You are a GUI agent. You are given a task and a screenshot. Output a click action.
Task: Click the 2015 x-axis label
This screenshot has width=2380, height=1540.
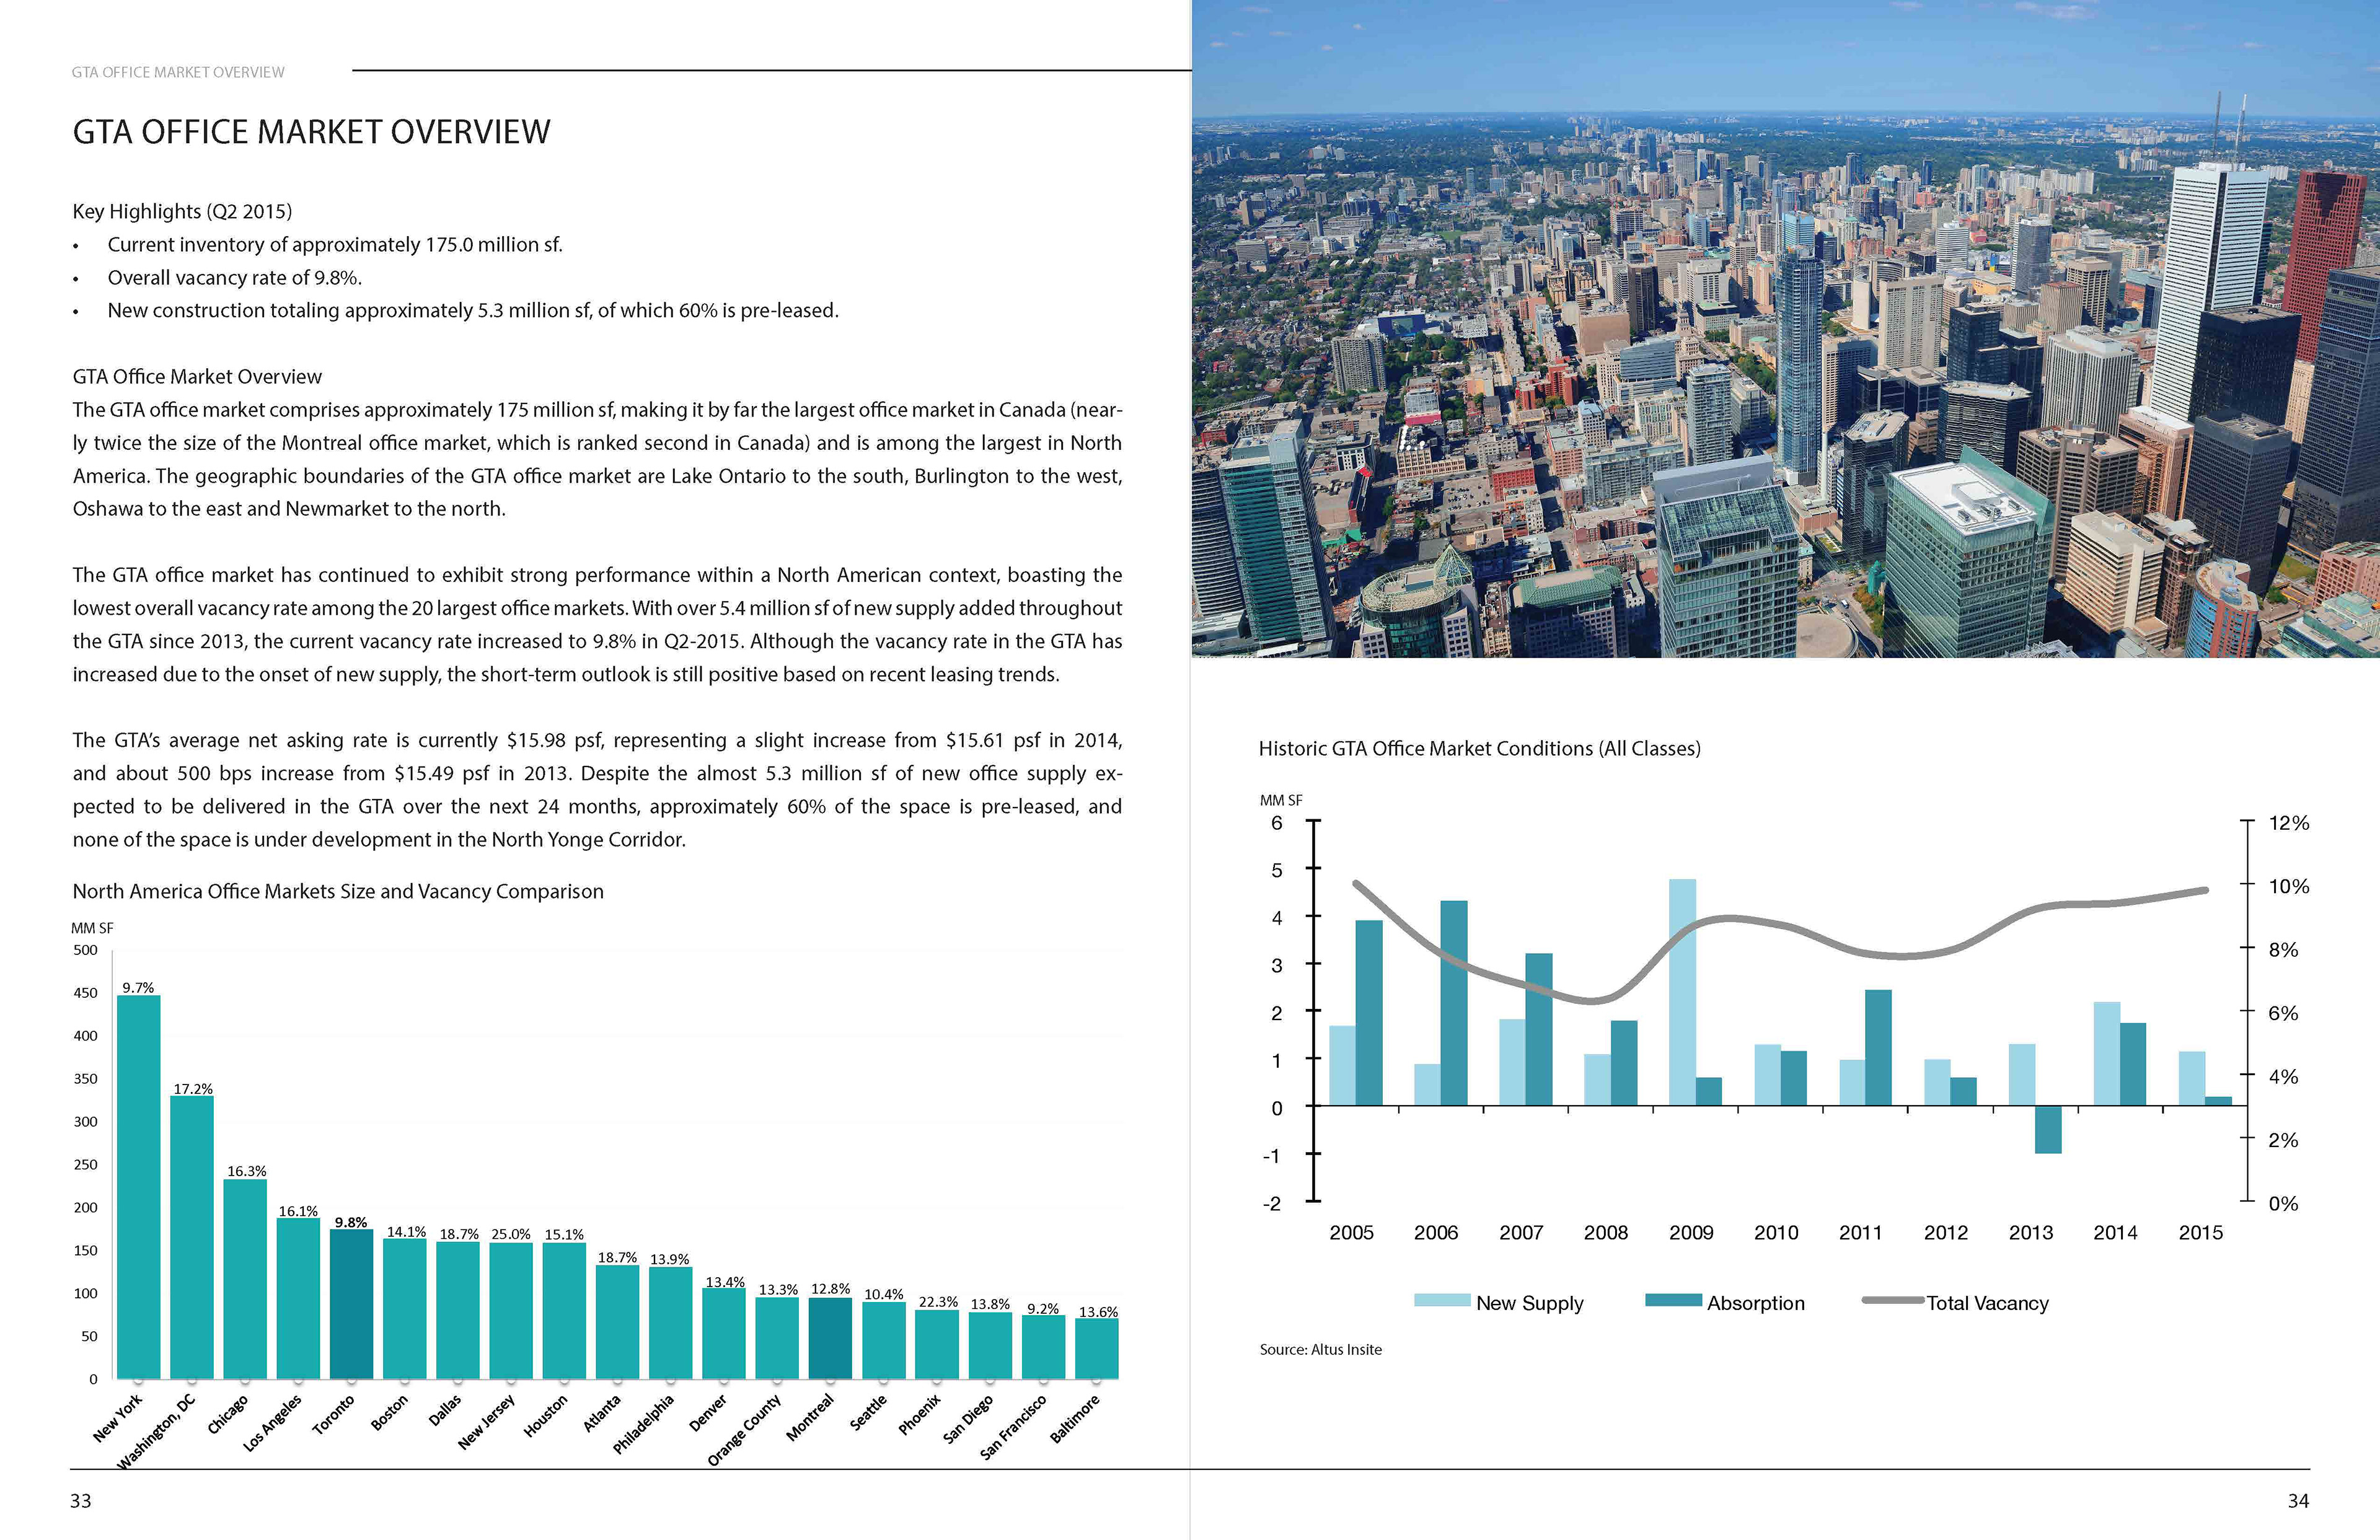(2200, 1233)
